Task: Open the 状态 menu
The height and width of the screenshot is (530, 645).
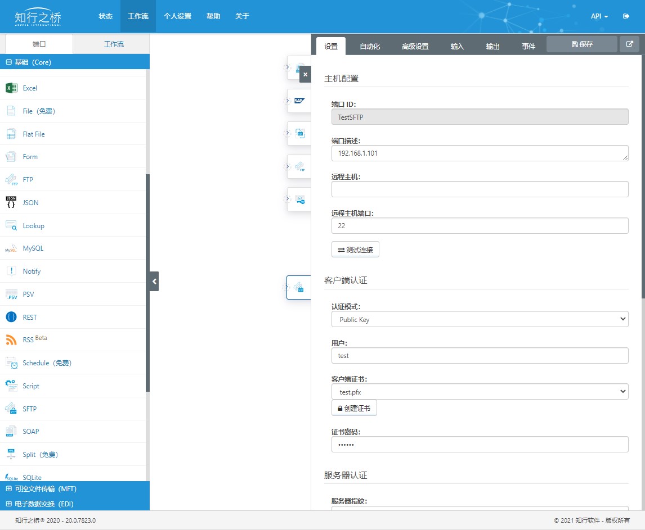Action: pos(105,16)
